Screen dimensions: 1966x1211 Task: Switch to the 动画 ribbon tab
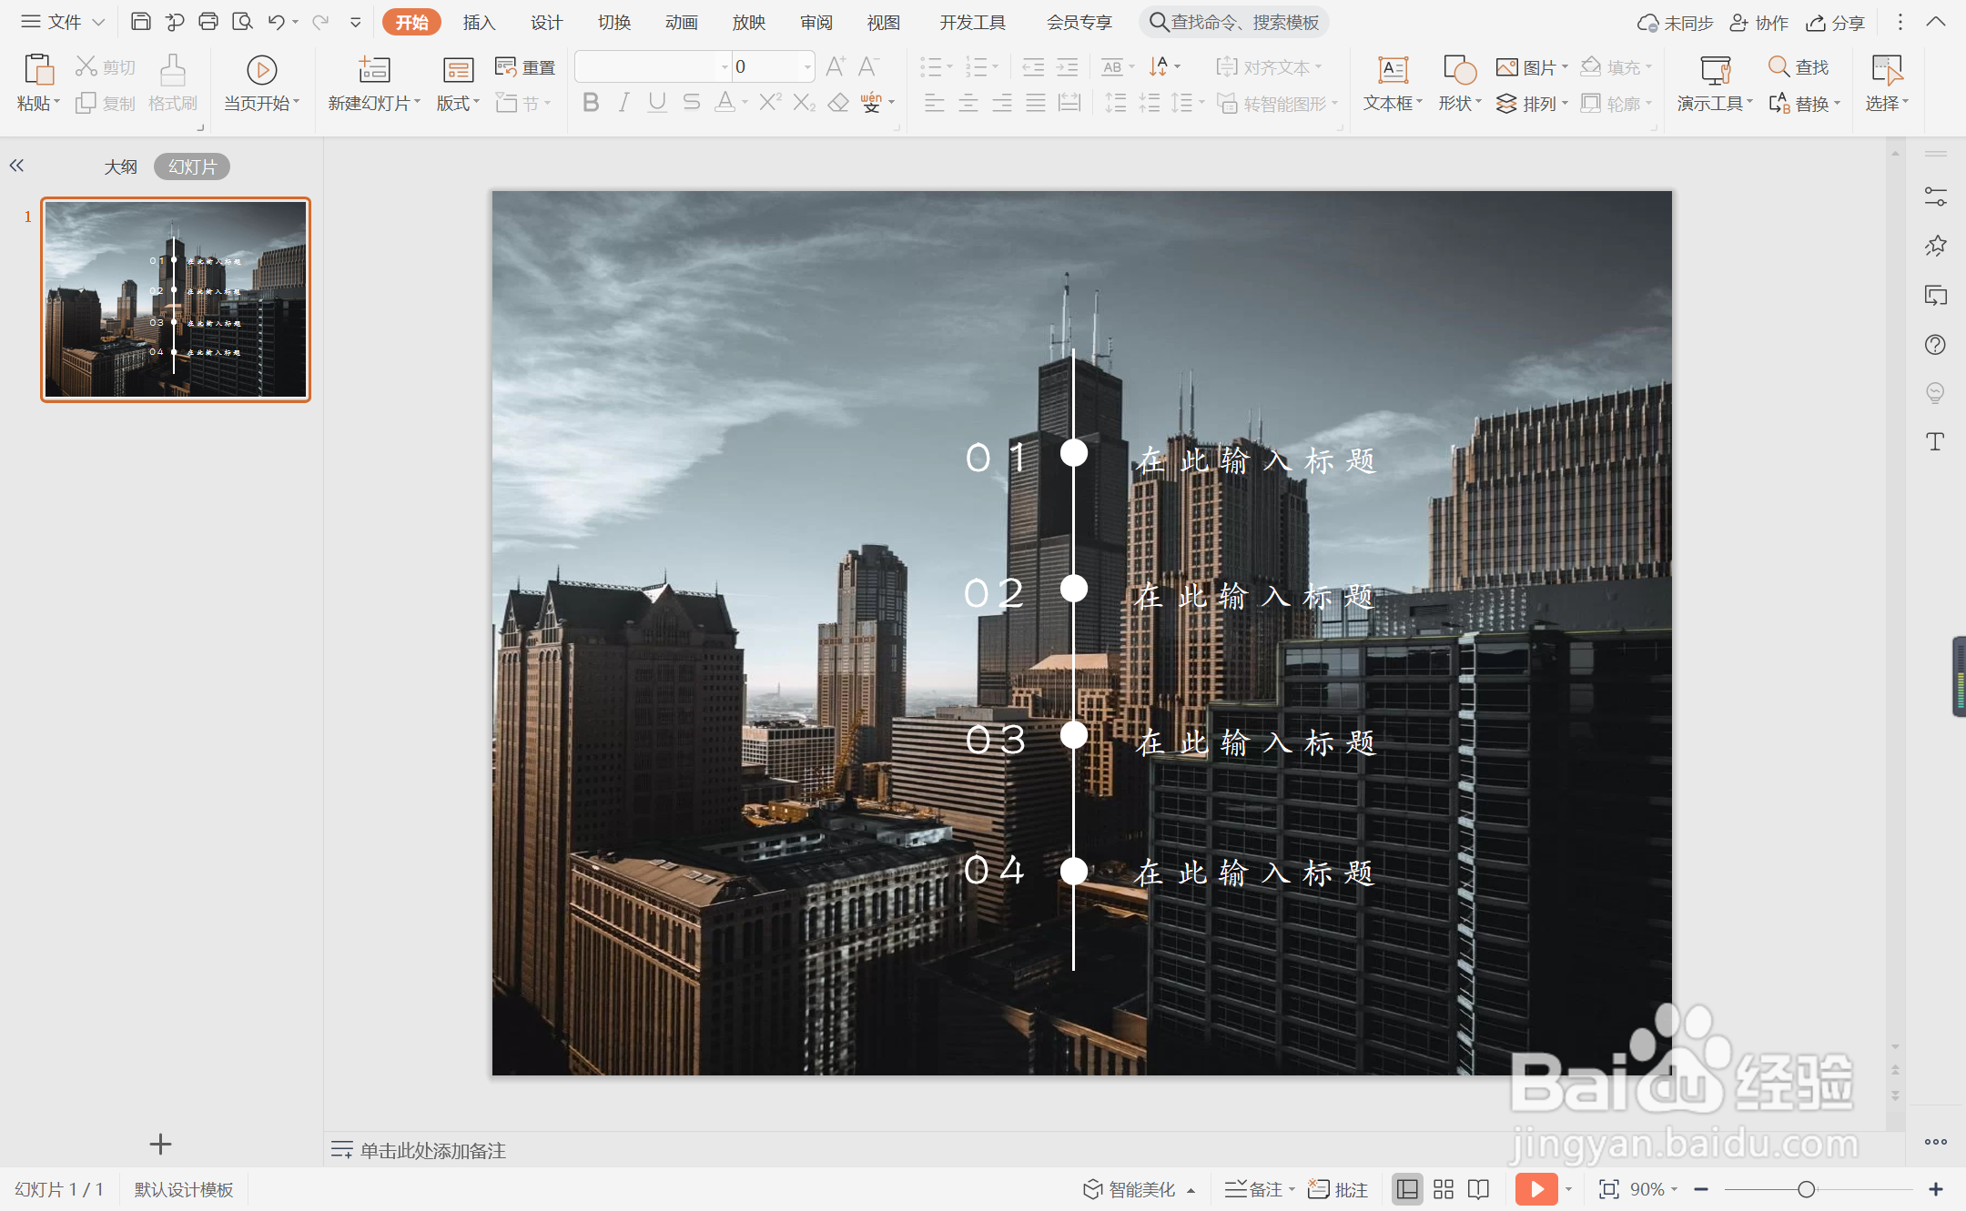[681, 22]
